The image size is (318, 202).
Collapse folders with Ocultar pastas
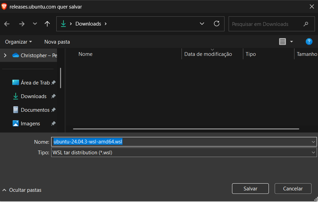coord(22,190)
